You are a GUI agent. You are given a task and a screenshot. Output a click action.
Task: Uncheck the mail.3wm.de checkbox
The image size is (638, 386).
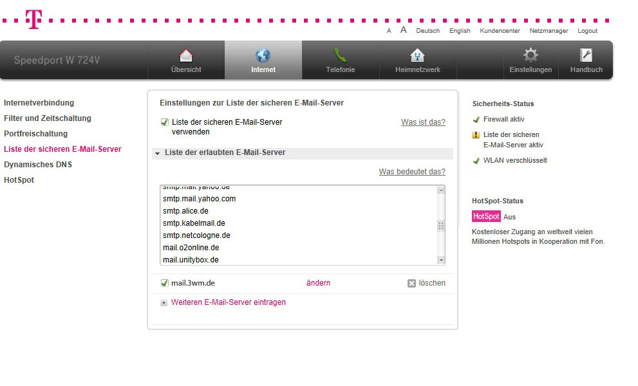click(x=164, y=283)
